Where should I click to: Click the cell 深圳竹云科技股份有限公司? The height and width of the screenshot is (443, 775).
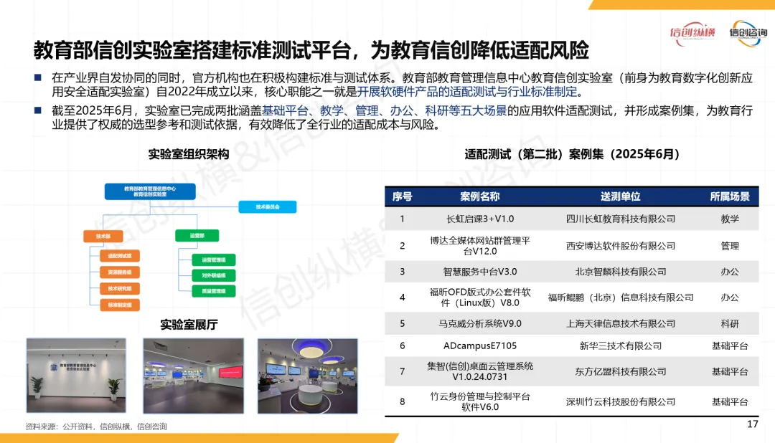(x=620, y=401)
